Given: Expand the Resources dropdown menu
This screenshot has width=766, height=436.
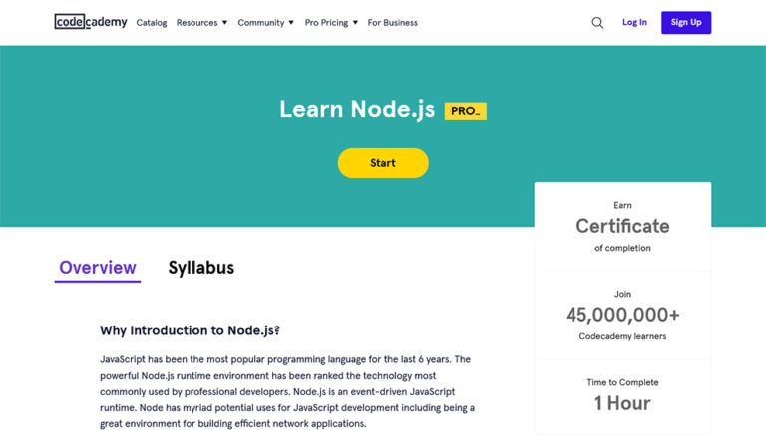Looking at the screenshot, I should [x=201, y=23].
